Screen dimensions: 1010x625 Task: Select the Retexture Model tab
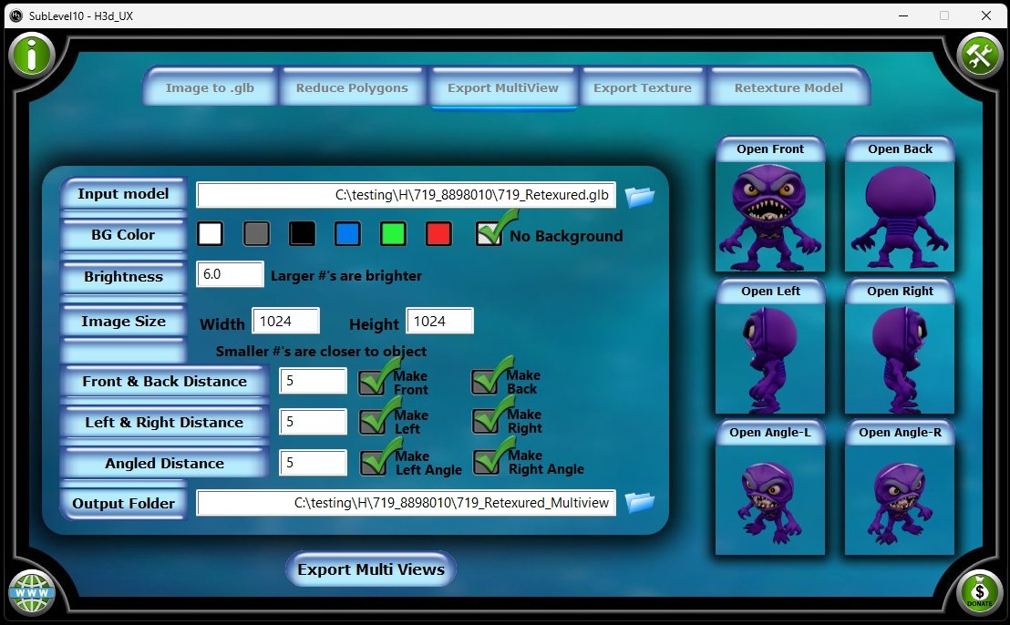coord(788,87)
